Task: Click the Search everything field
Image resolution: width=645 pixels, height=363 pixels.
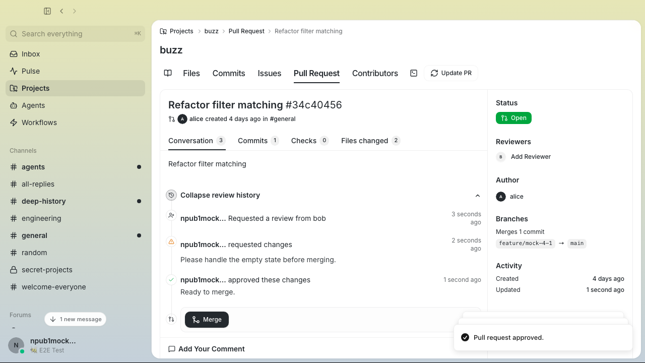Action: (x=76, y=34)
